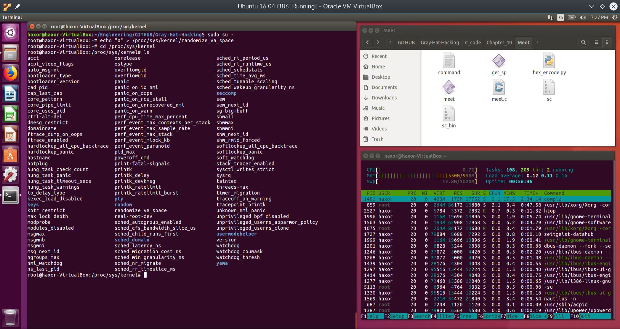
Task: Switch Files to list view
Action: (596, 42)
